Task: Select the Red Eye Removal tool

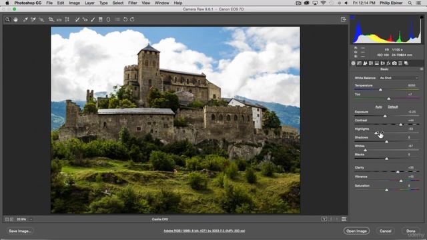Action: pos(85,19)
